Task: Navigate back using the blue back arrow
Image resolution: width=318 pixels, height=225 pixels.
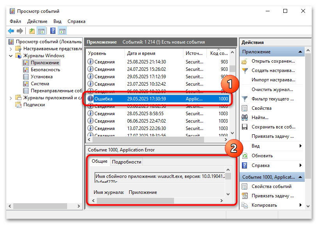Action: [x=11, y=31]
